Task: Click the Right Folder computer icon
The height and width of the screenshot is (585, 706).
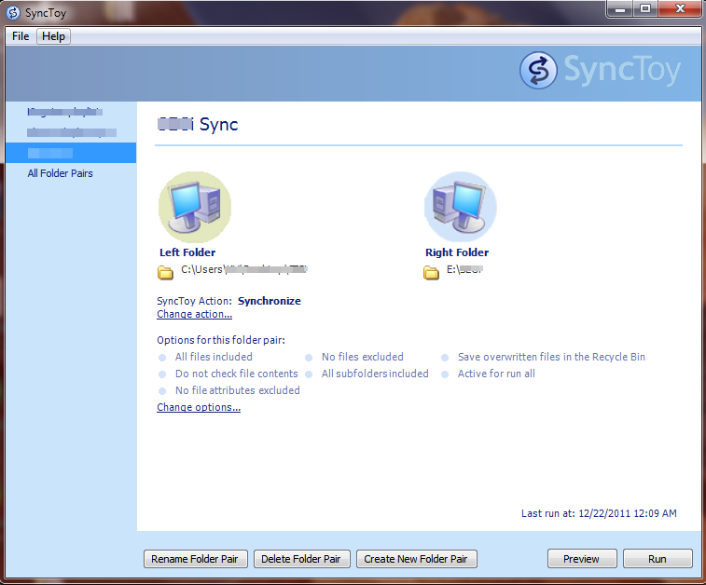Action: click(x=460, y=207)
